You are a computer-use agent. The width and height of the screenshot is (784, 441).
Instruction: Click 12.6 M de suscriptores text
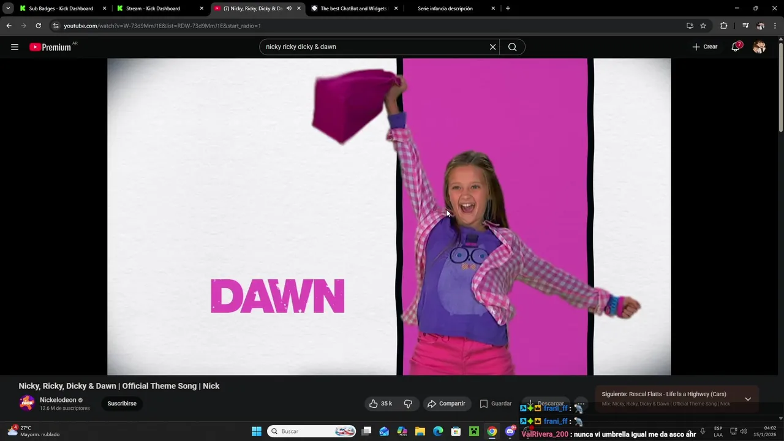coord(65,409)
